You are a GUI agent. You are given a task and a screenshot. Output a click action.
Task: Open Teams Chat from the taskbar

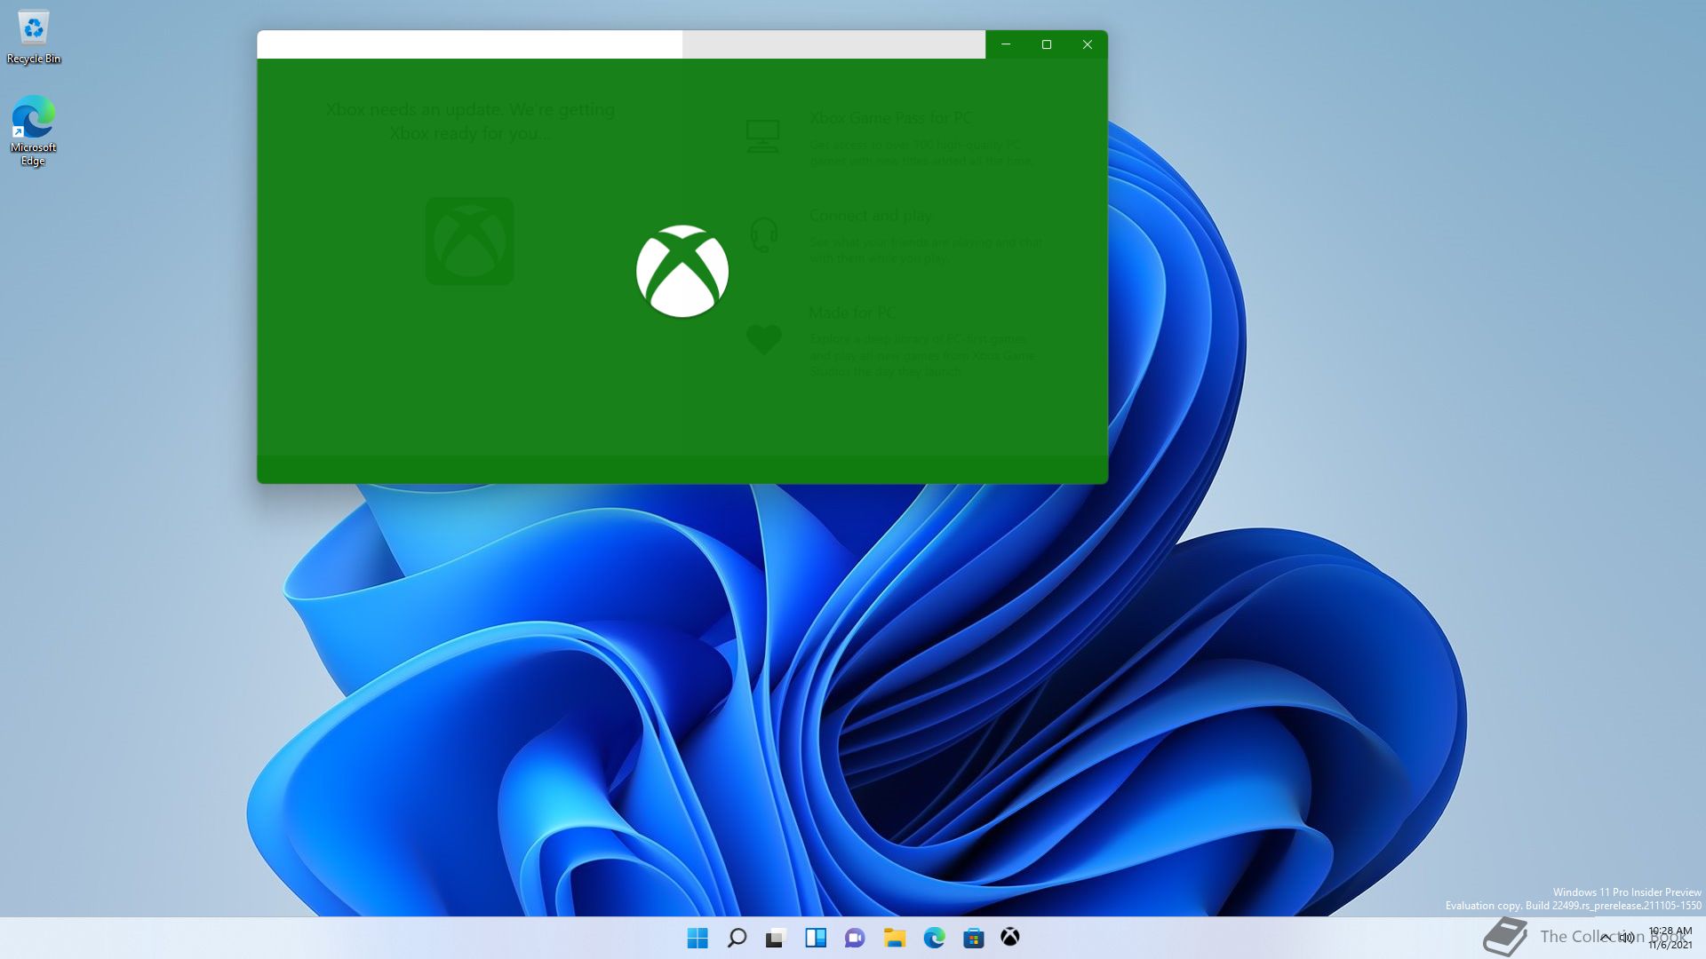click(855, 938)
